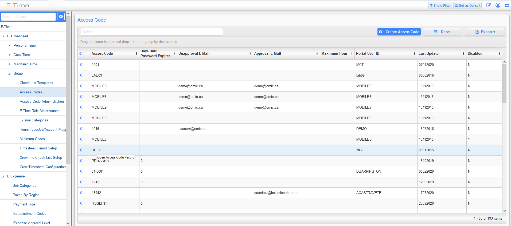Expand the Crew Time tree node
The image size is (511, 226).
coord(10,55)
